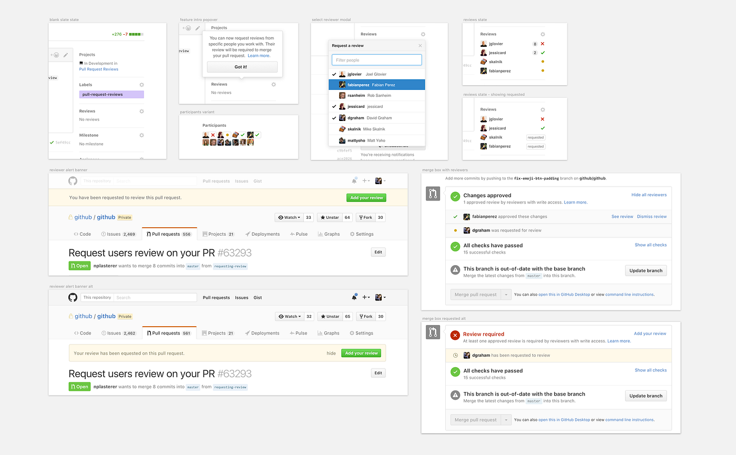
Task: Click the Got it! button in the popover
Action: (x=242, y=67)
